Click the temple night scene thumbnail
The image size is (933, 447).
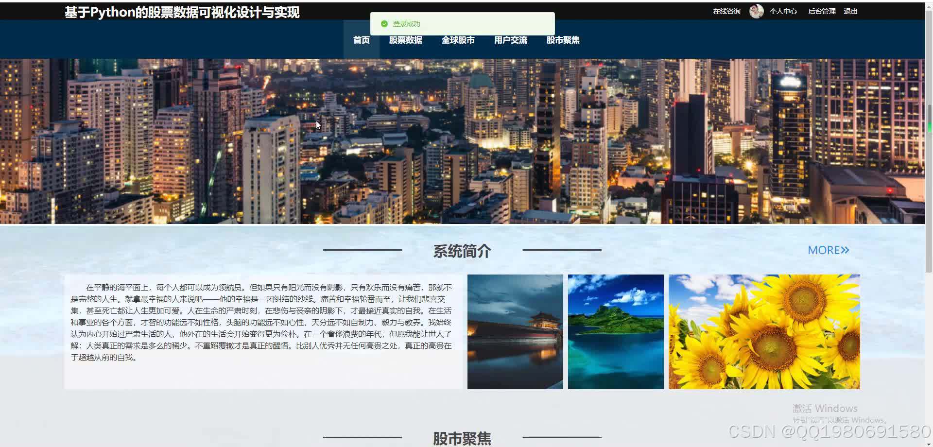click(515, 331)
